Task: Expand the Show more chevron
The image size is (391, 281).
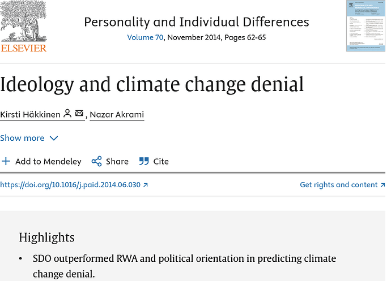Action: pyautogui.click(x=54, y=138)
